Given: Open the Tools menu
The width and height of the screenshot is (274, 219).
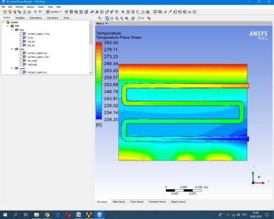Looking at the screenshot, I should (50, 7).
